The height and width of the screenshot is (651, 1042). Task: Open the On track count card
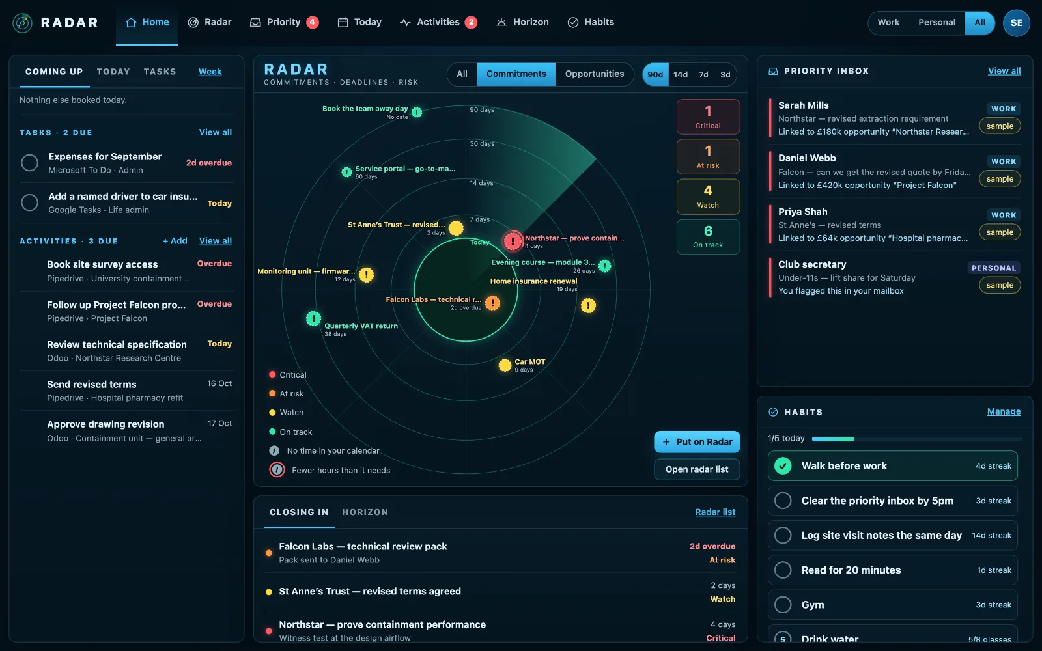click(x=708, y=236)
